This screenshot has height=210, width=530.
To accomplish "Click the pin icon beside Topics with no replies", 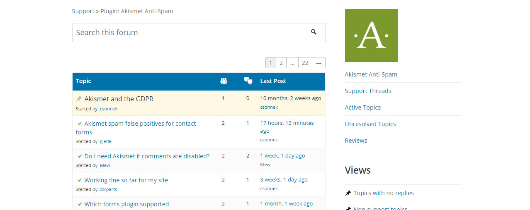I will [348, 193].
